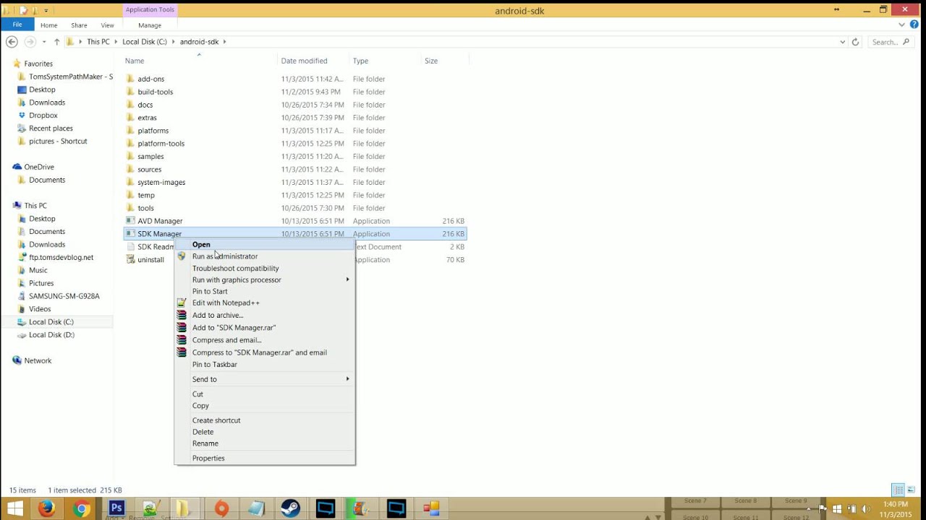Select Local Disk (C:) in the breadcrumb
This screenshot has width=926, height=520.
click(145, 42)
